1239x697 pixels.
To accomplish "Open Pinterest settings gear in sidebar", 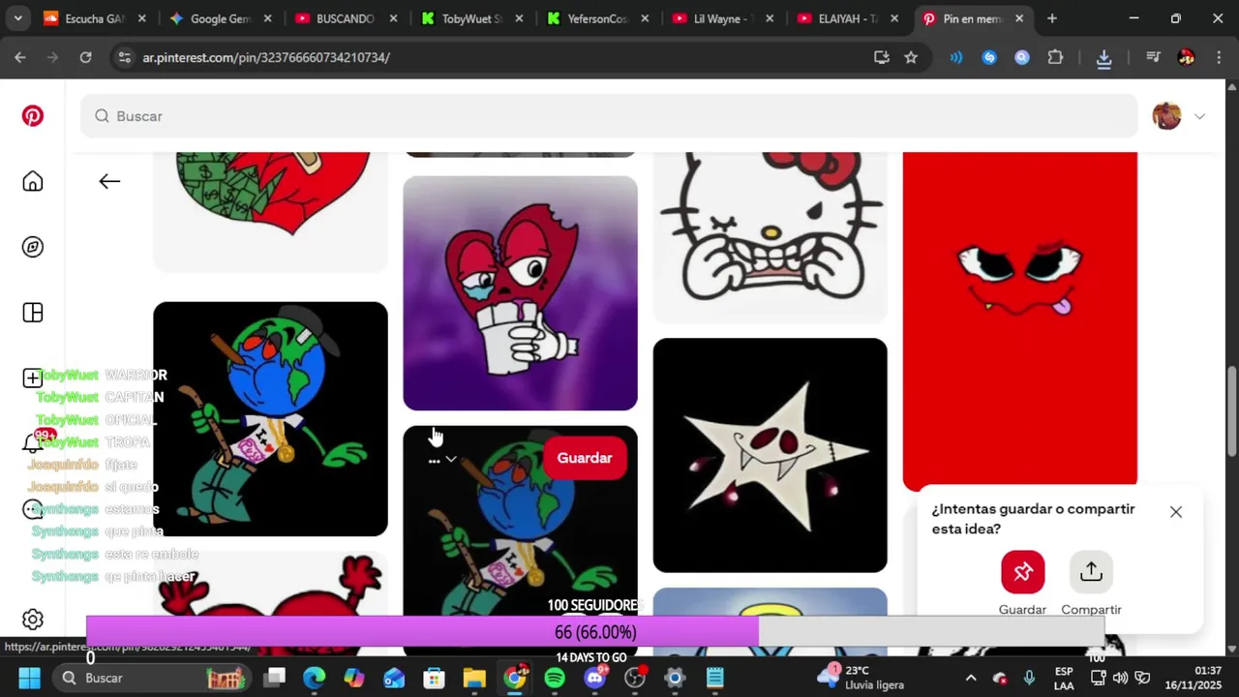I will click(x=33, y=620).
